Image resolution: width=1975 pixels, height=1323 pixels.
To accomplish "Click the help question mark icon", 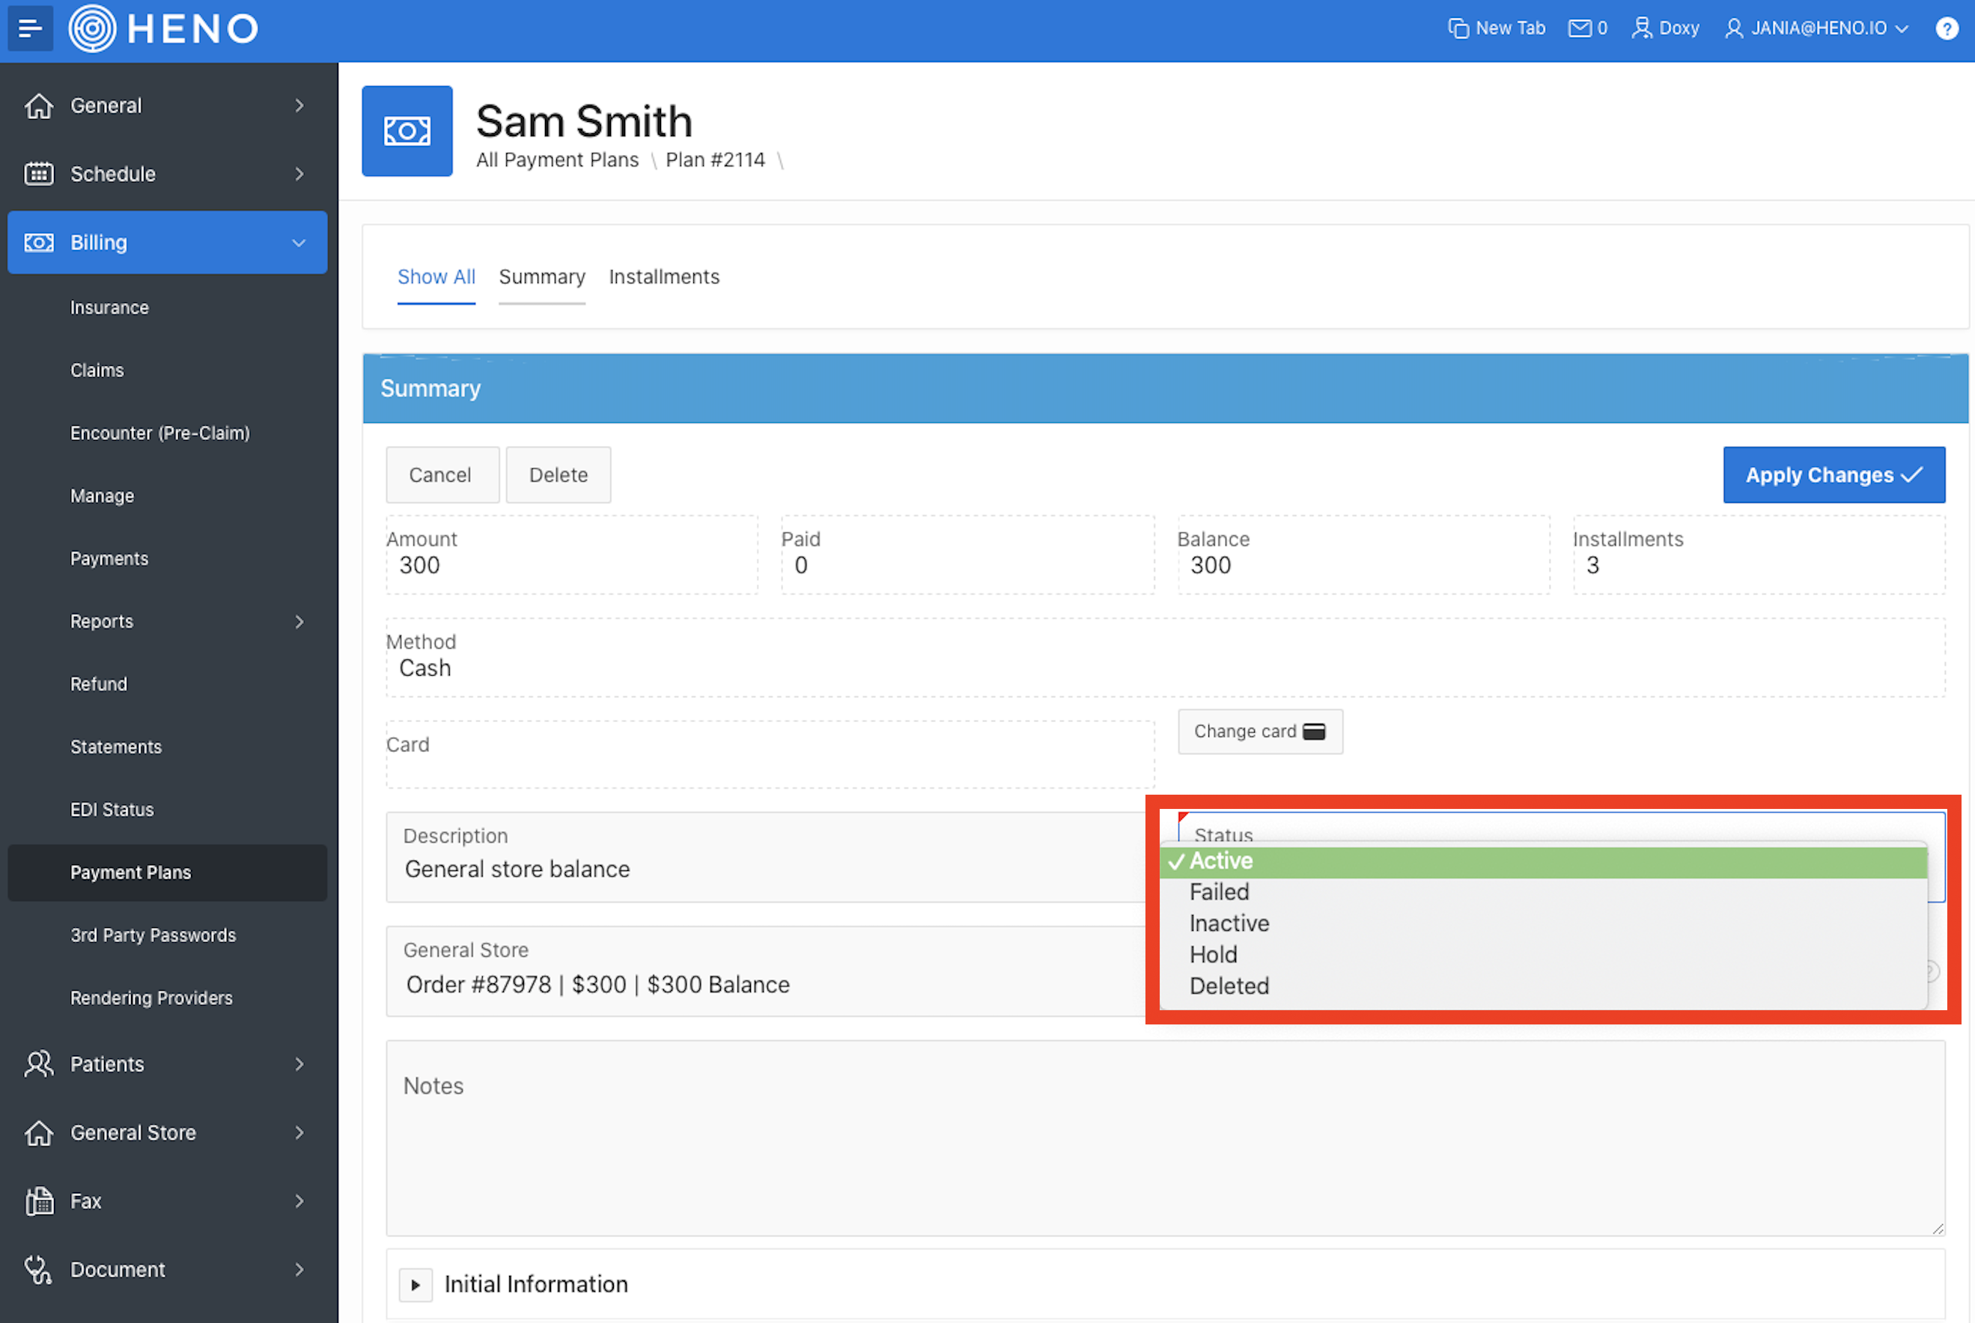I will pos(1947,28).
